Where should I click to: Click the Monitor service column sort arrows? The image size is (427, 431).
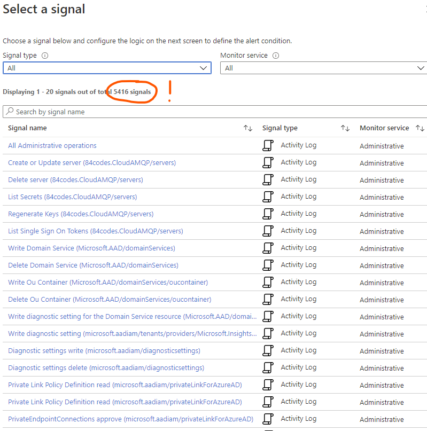click(x=420, y=128)
